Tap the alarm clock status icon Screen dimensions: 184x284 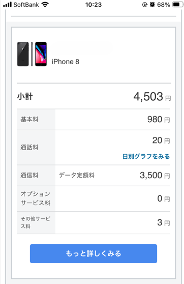pyautogui.click(x=152, y=5)
